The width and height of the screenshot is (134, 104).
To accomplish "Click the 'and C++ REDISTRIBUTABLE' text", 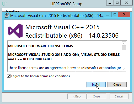I will [x=30, y=59].
